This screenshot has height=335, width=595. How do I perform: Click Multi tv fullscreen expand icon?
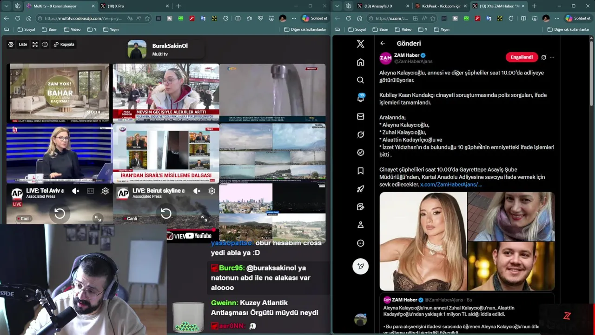click(x=35, y=44)
